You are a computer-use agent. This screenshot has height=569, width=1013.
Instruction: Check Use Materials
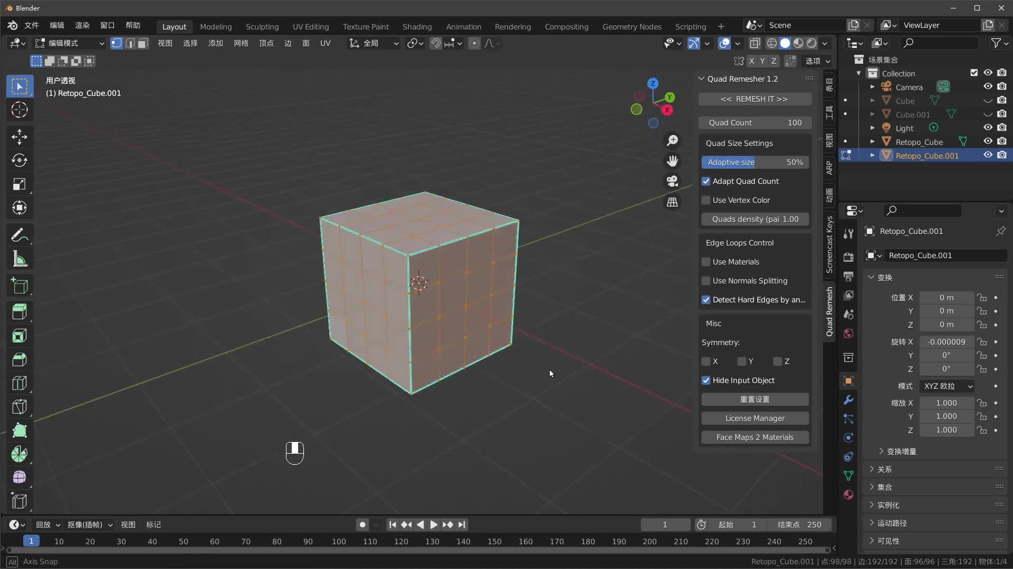point(706,262)
